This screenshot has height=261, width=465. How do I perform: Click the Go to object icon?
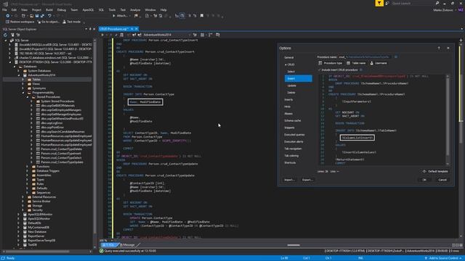39,22
